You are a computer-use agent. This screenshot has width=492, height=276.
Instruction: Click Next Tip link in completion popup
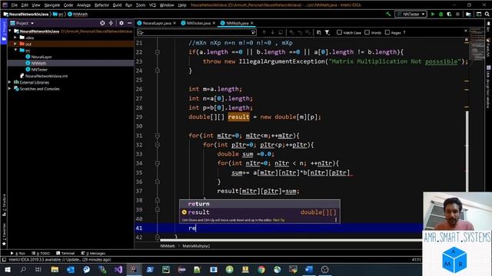pyautogui.click(x=278, y=220)
